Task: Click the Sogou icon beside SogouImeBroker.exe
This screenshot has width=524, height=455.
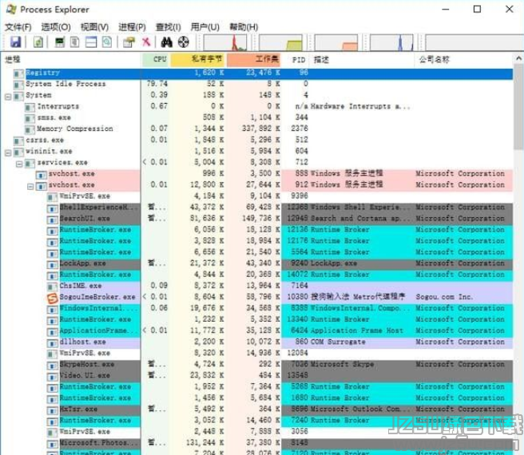Action: click(52, 298)
